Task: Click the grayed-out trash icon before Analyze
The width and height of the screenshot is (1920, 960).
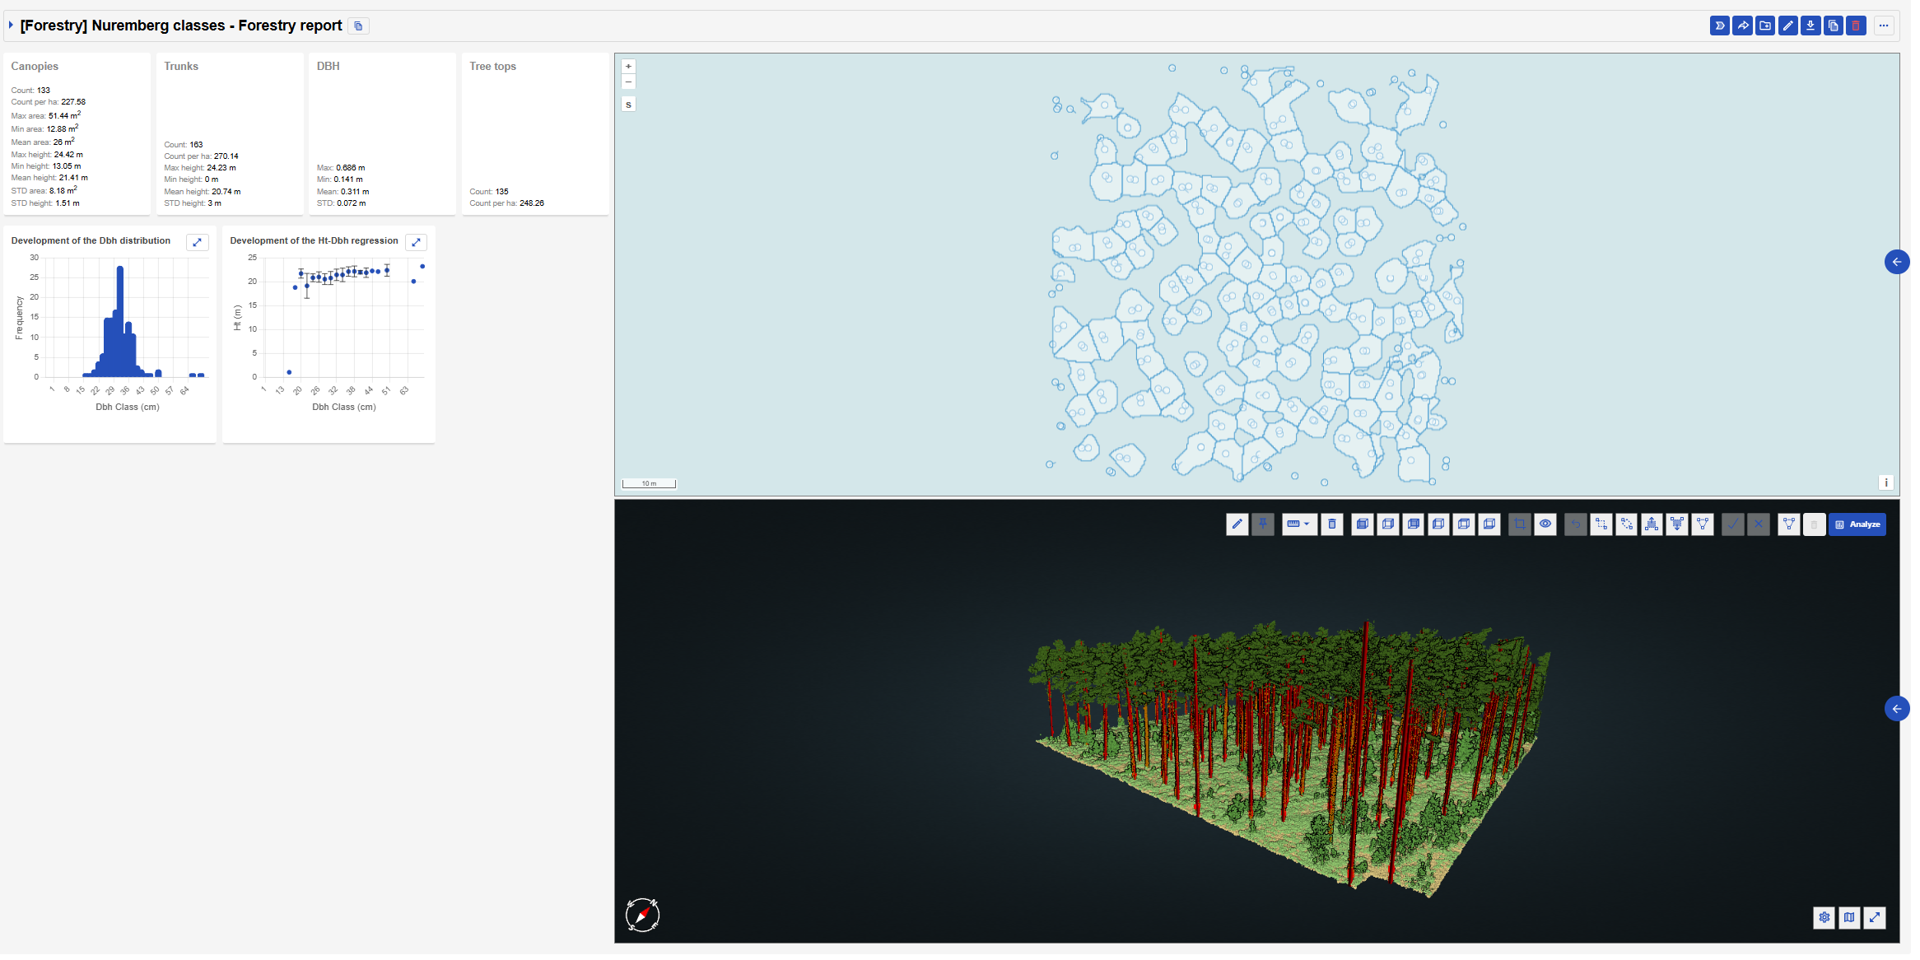Action: 1814,524
